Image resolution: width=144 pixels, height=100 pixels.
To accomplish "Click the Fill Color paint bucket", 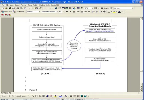I will pyautogui.click(x=55, y=96).
